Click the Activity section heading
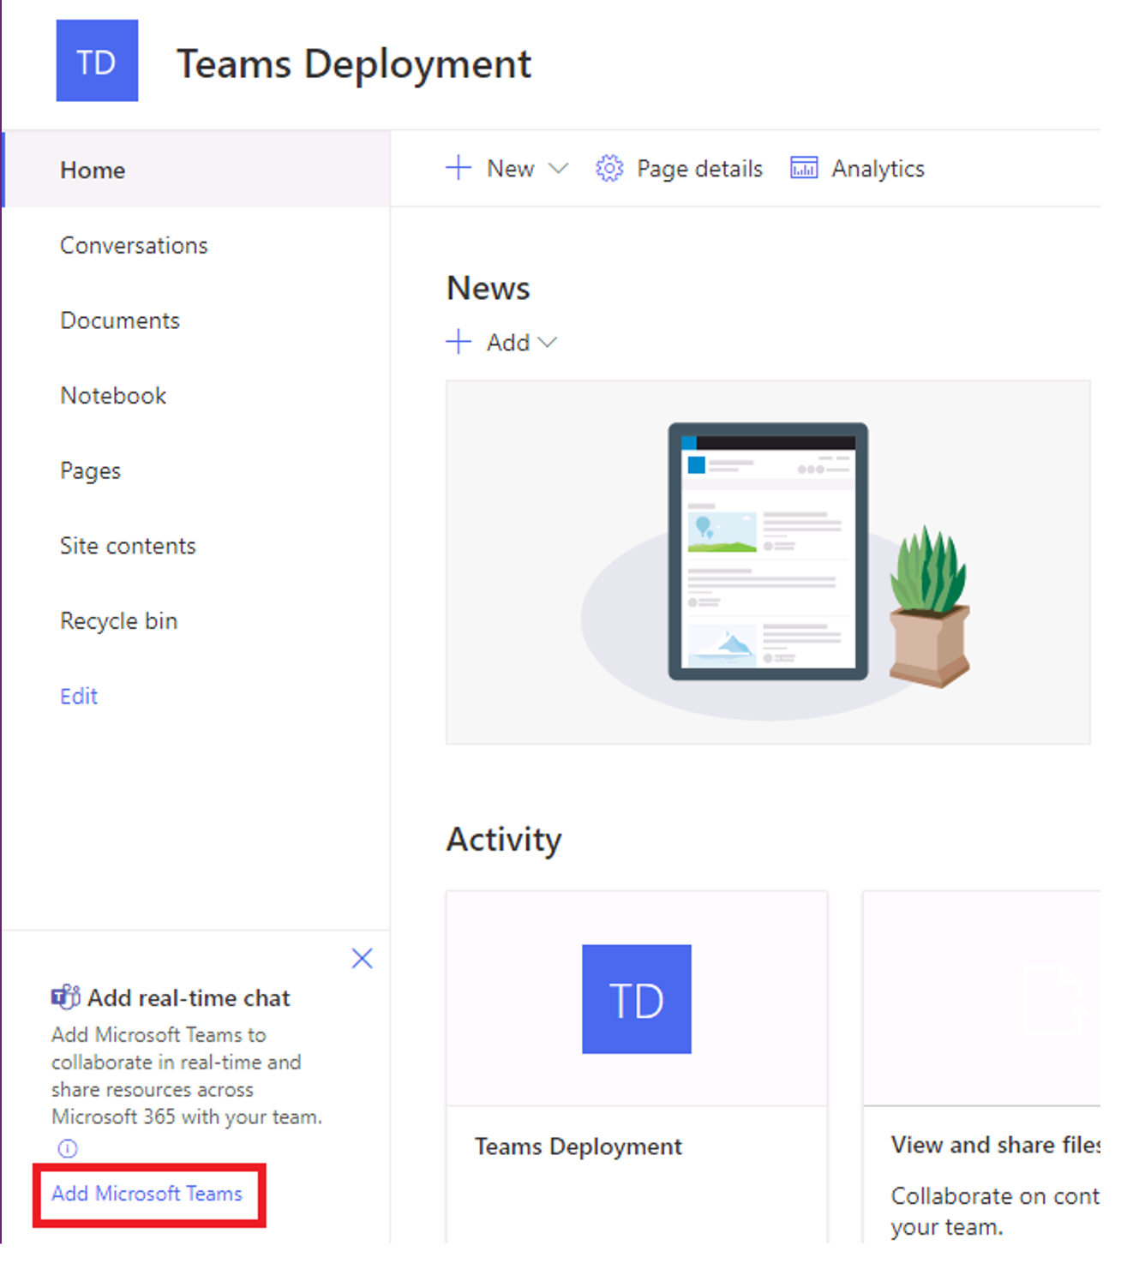Screen dimensions: 1145x1263 click(x=504, y=840)
